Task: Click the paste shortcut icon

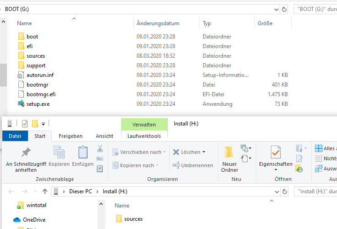Action: tap(100, 169)
